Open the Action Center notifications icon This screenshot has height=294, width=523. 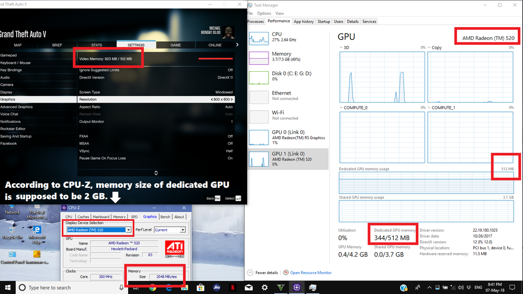click(x=513, y=287)
